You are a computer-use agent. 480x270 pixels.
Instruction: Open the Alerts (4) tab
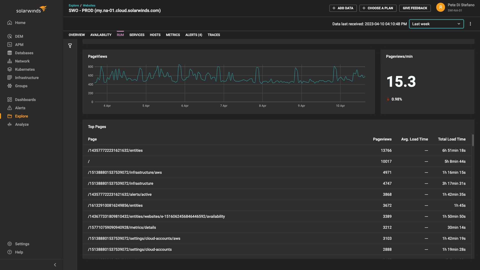[x=193, y=35]
